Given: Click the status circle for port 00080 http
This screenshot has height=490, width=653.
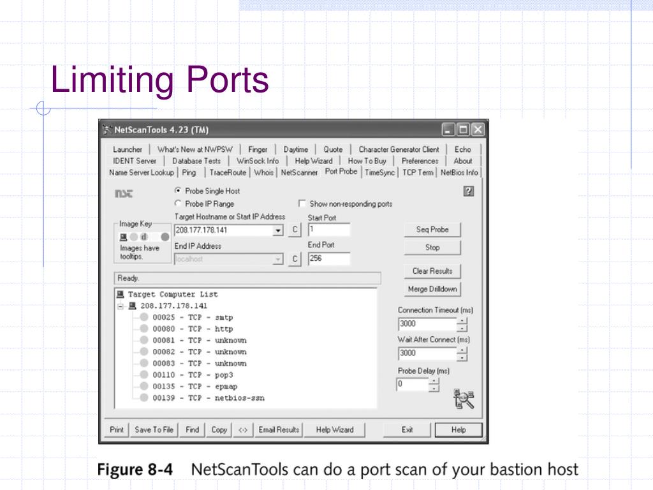Looking at the screenshot, I should tap(144, 329).
